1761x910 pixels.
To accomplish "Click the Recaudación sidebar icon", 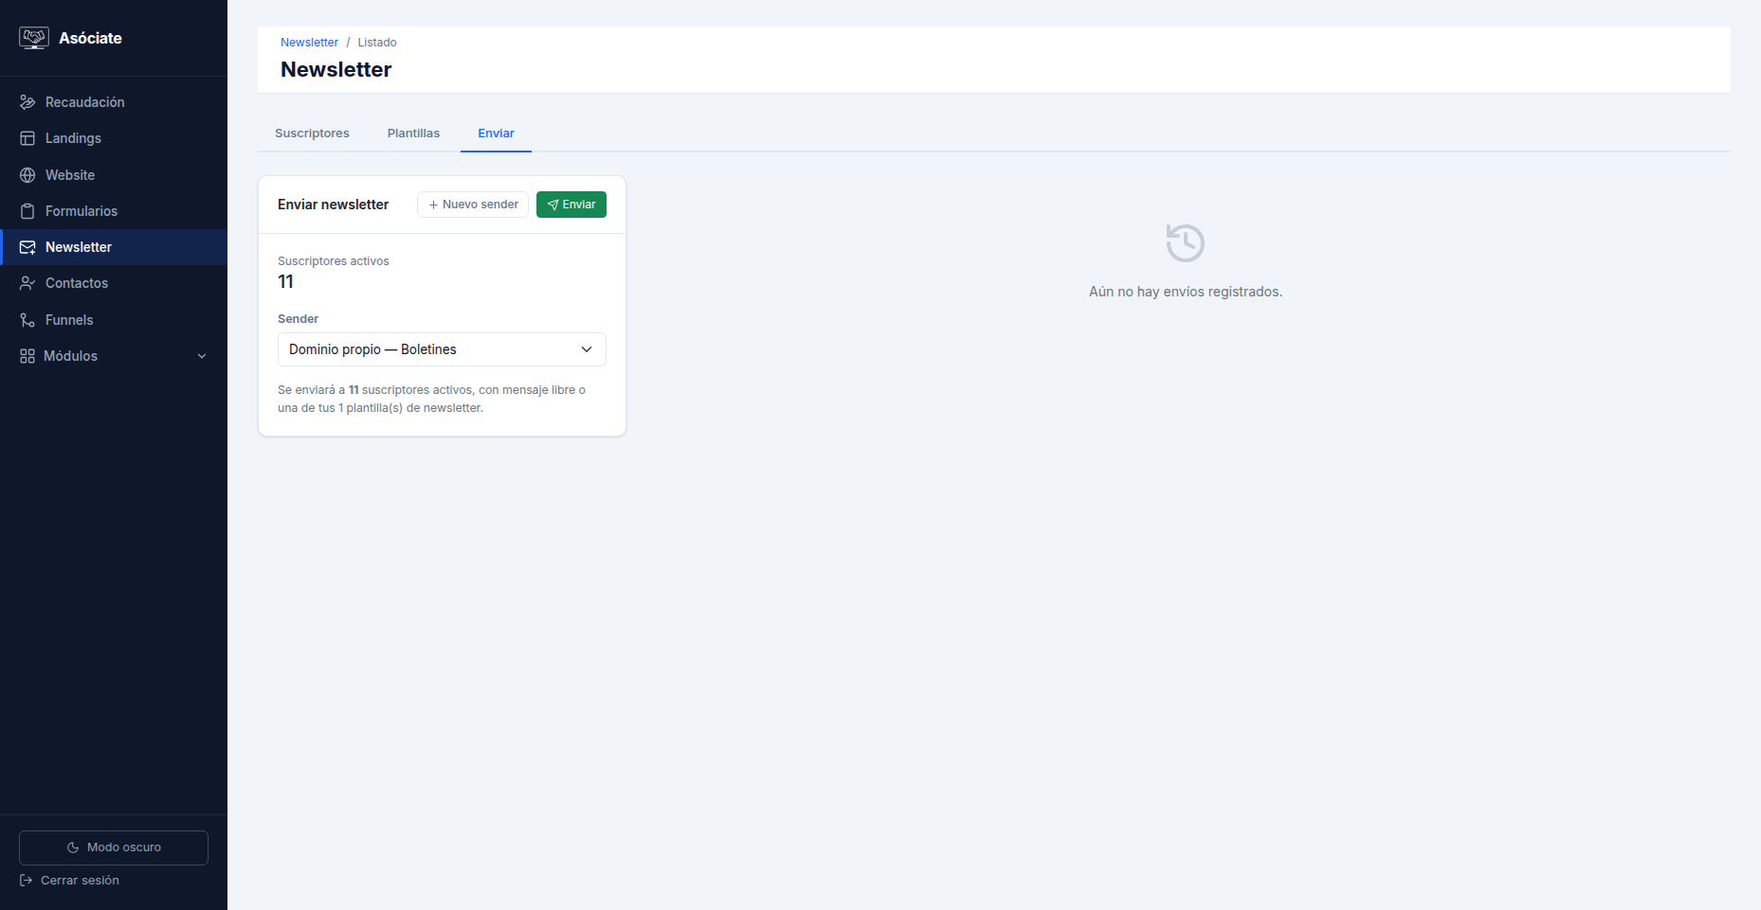I will coord(27,102).
